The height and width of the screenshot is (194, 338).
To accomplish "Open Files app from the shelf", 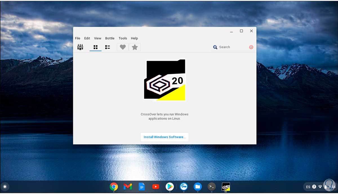I will click(x=198, y=187).
